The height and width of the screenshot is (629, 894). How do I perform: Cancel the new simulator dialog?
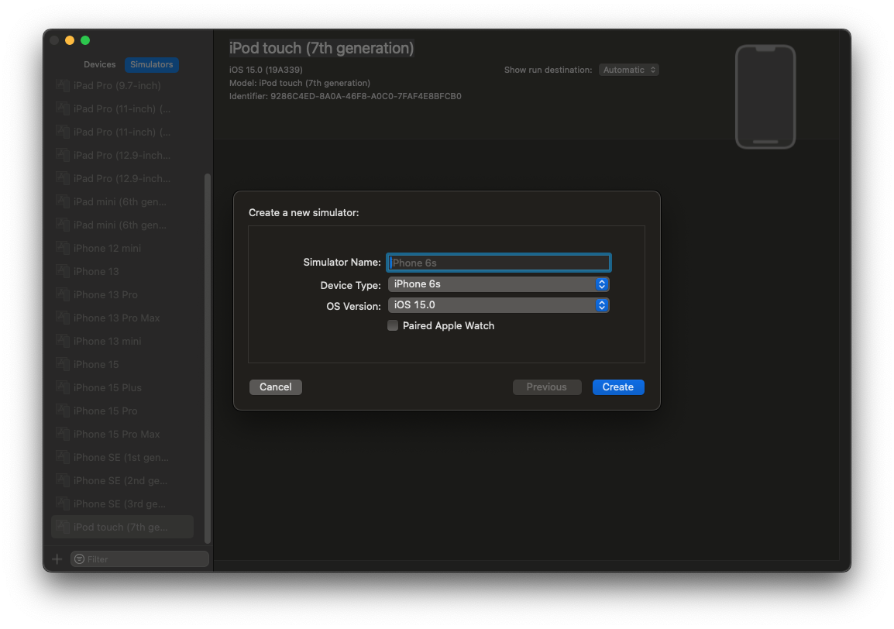click(x=275, y=387)
